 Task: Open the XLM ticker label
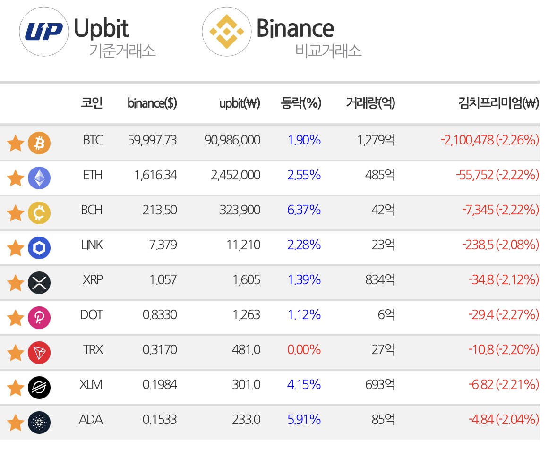[x=91, y=384]
